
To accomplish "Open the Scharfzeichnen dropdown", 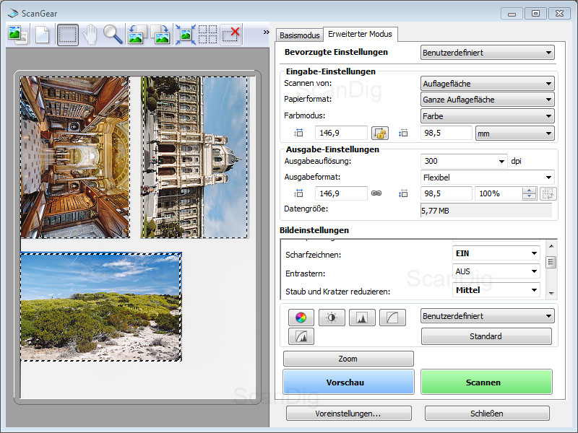I will coord(496,253).
